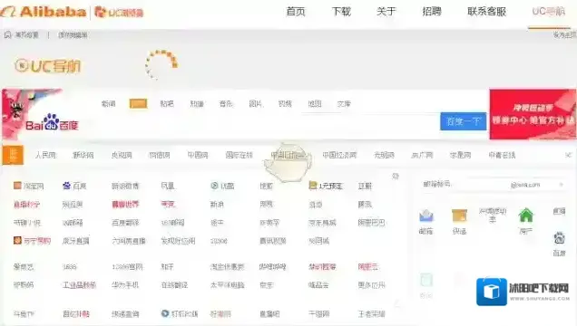Open the site grid settings gear
Viewport: 577px width, 326px height.
tap(396, 177)
